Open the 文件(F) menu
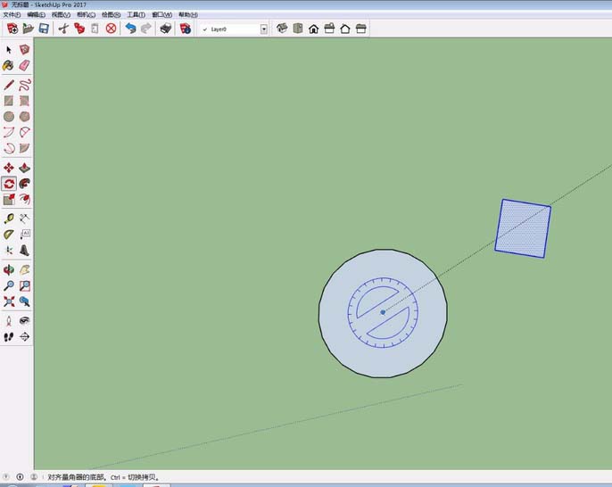The height and width of the screenshot is (487, 612). (x=12, y=15)
